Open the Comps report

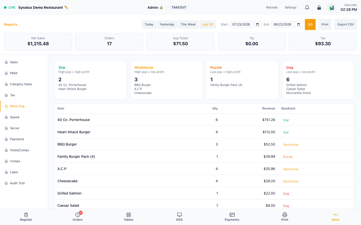click(24, 161)
